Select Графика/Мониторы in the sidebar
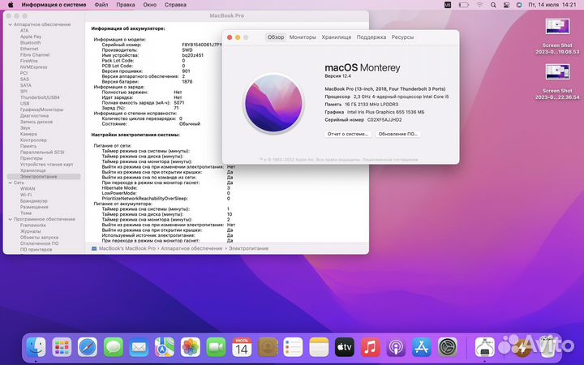This screenshot has height=365, width=584. tap(41, 109)
